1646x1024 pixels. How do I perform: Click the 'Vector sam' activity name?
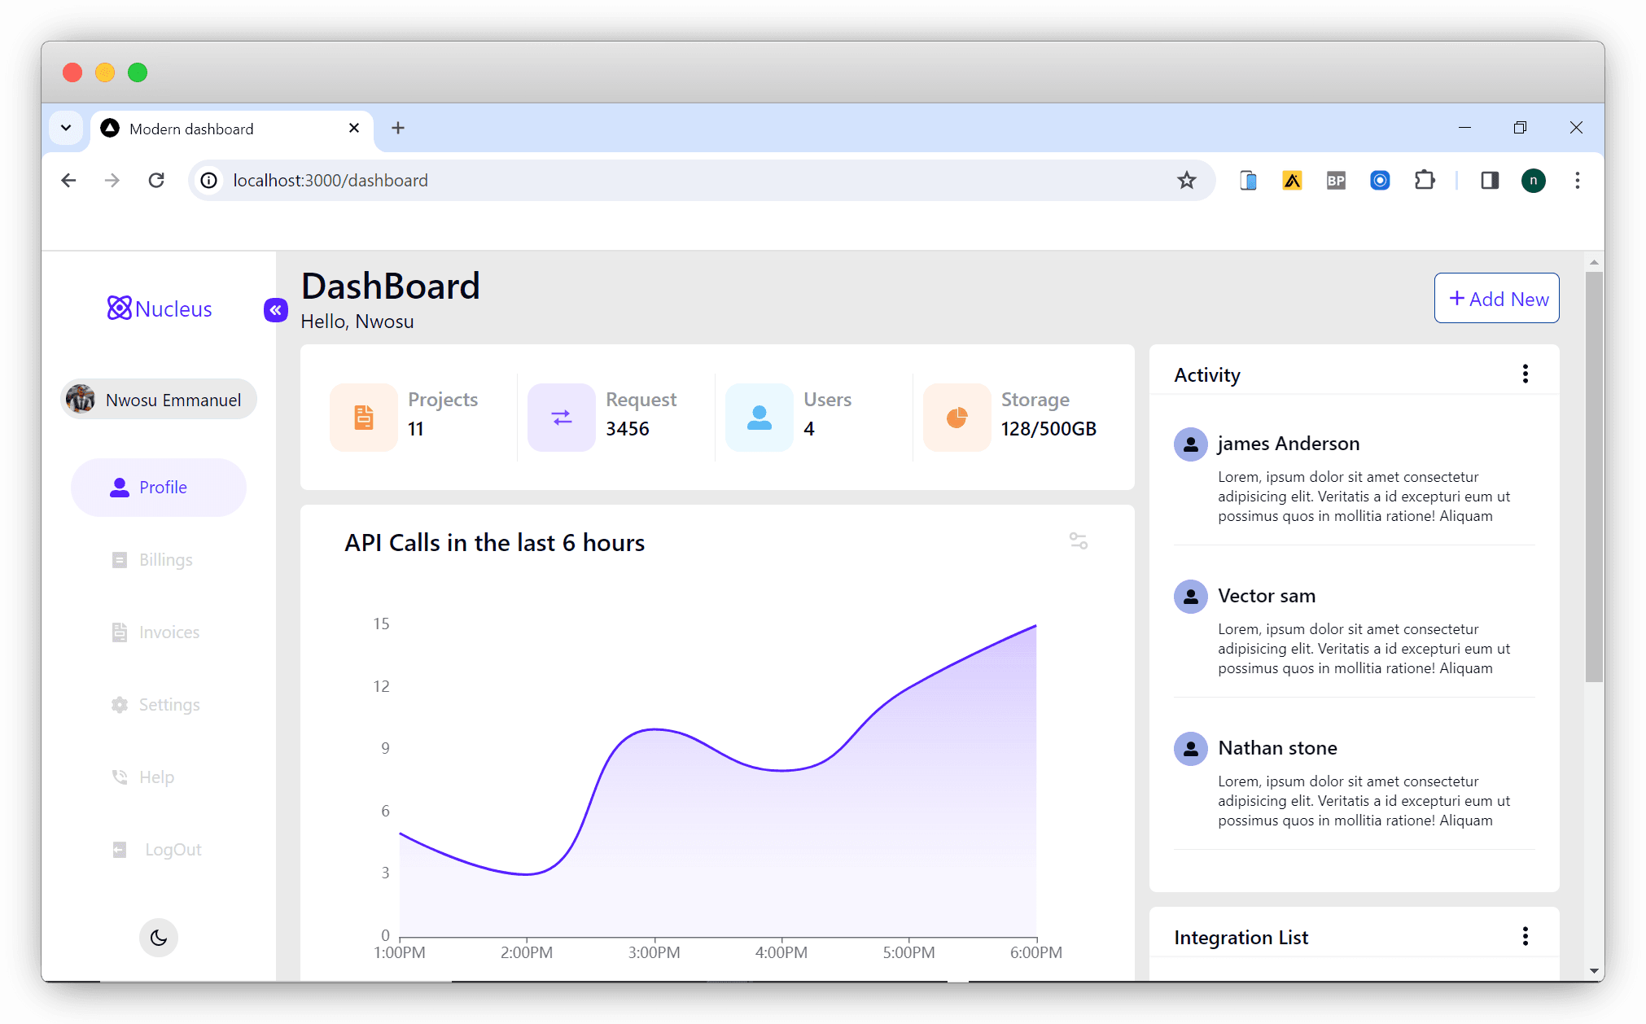click(1267, 596)
